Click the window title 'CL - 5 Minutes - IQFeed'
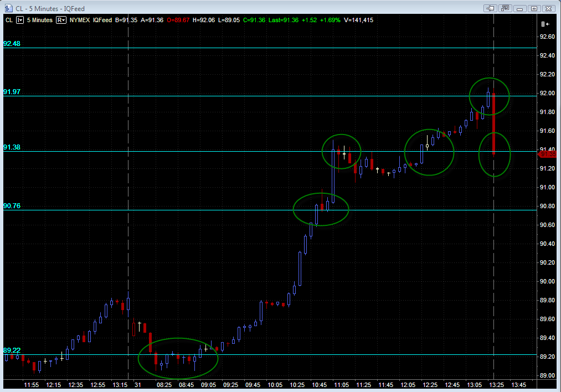561x392 pixels. (x=50, y=9)
